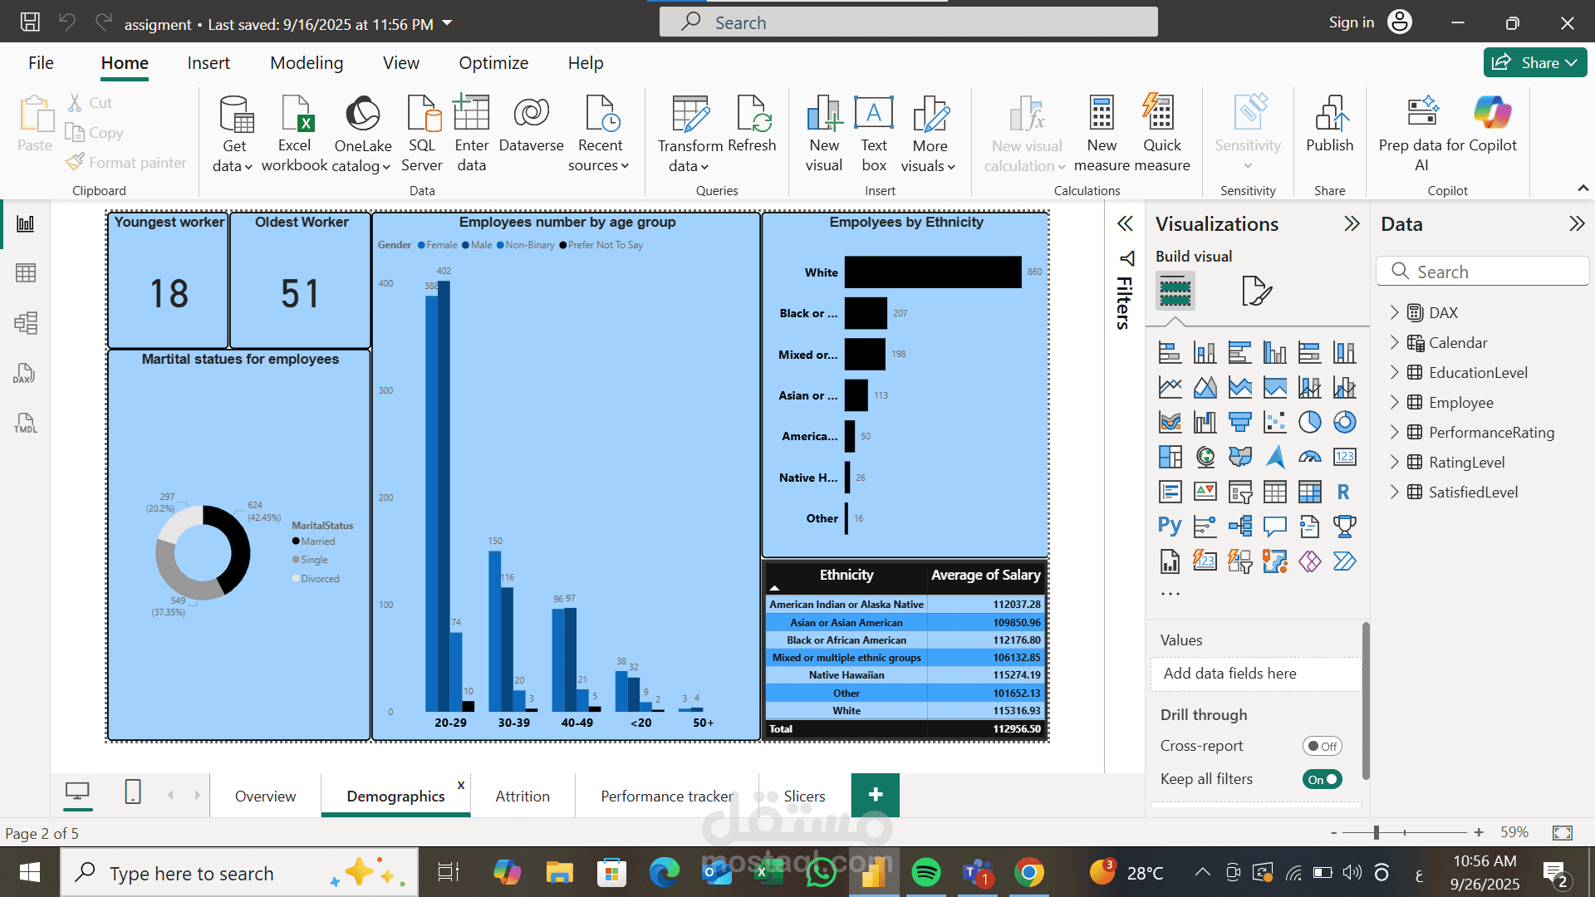Disable the Keep all filters toggle
The height and width of the screenshot is (897, 1595).
pyautogui.click(x=1321, y=779)
